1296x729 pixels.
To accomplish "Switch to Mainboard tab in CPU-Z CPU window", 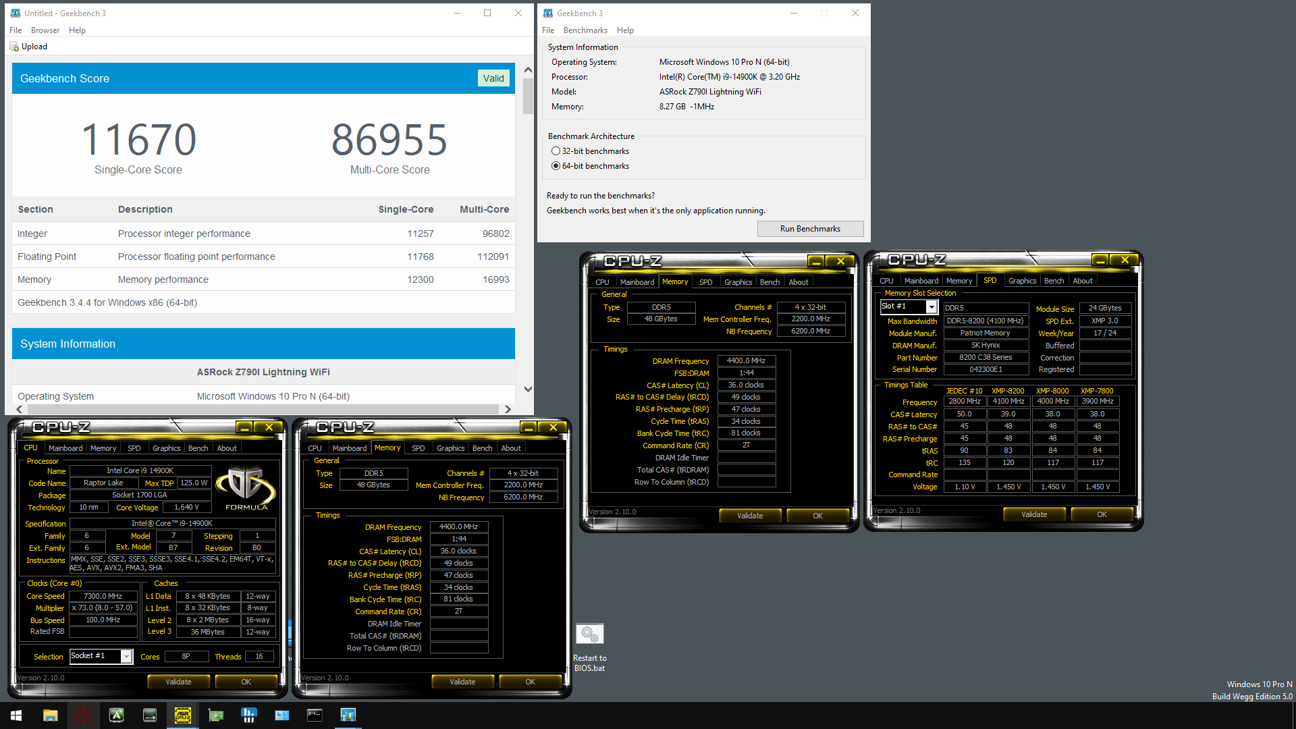I will click(x=65, y=448).
